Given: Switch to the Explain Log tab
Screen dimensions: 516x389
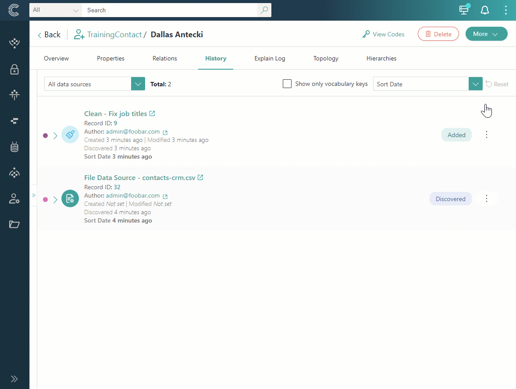Looking at the screenshot, I should (x=270, y=58).
